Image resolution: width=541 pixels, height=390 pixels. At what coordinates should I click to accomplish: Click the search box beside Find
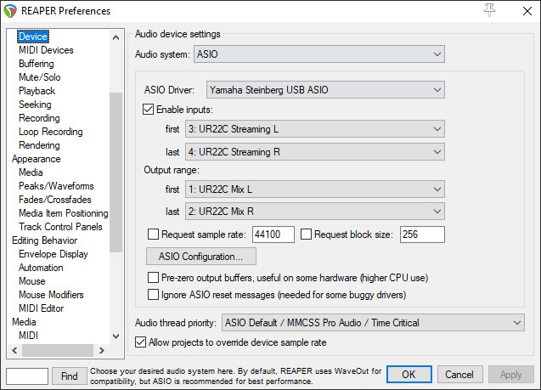pos(27,376)
